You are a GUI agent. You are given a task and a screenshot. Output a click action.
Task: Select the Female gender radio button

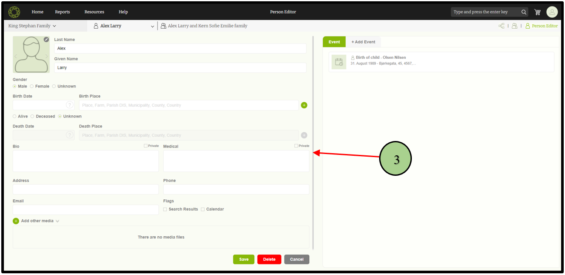tap(32, 87)
